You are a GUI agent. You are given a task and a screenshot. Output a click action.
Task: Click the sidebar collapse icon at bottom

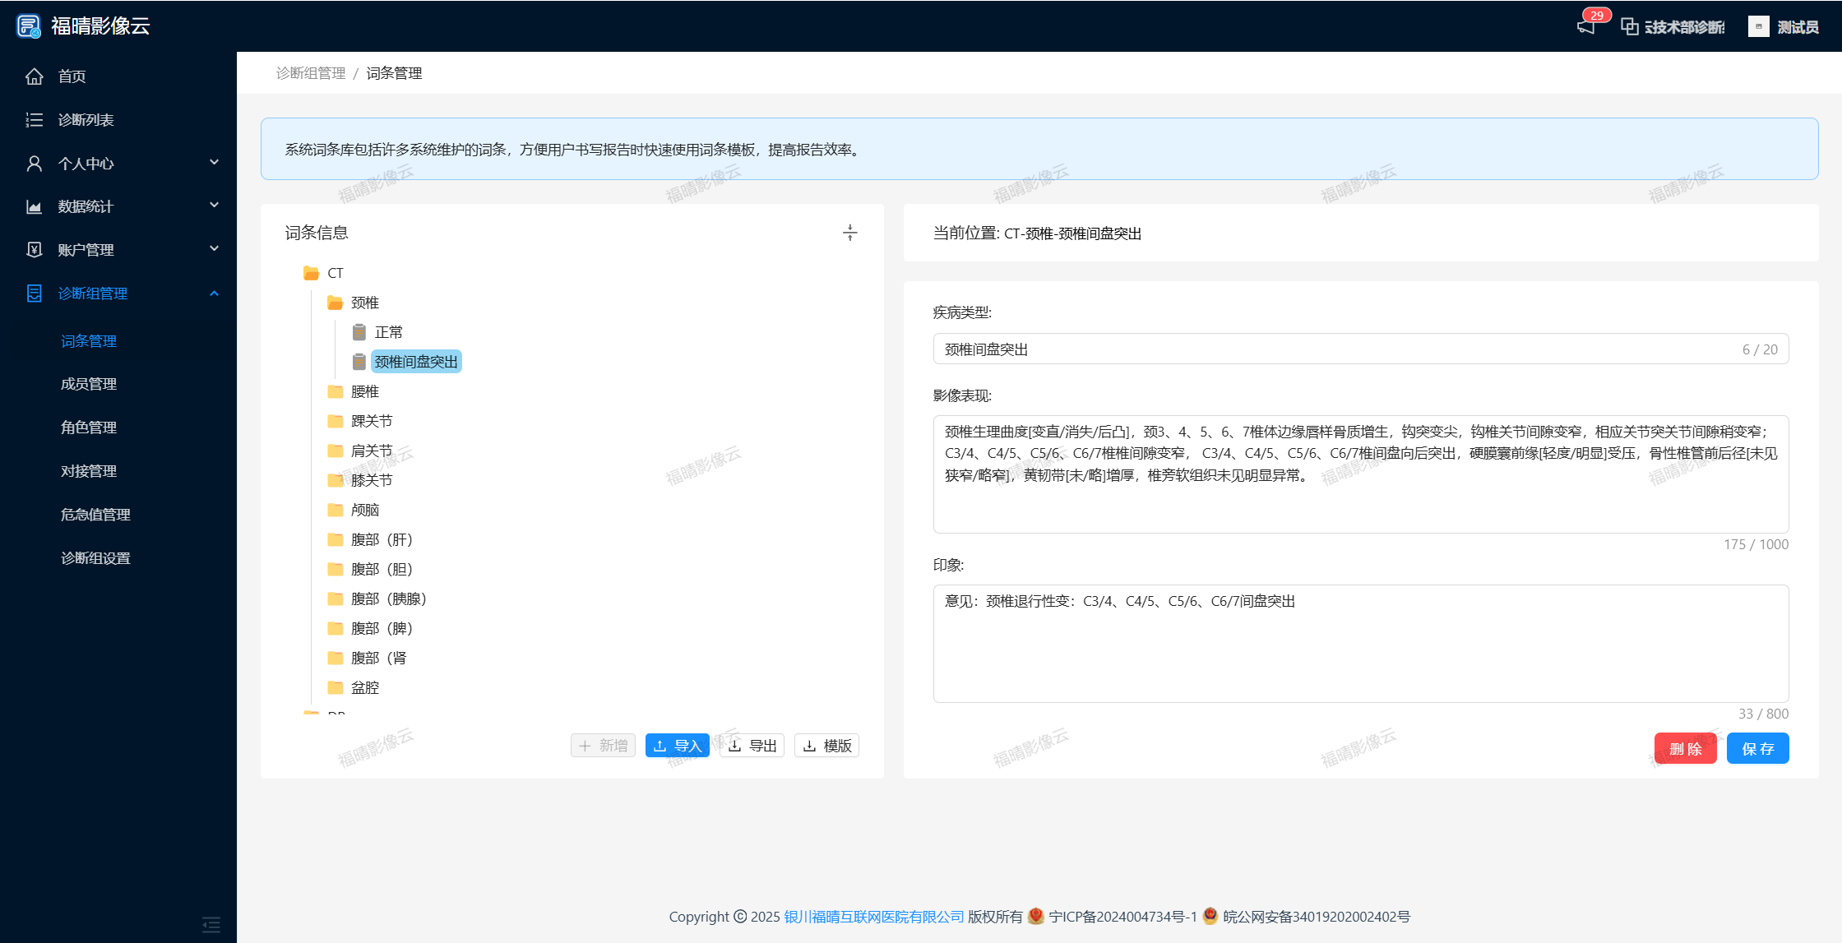pyautogui.click(x=211, y=925)
